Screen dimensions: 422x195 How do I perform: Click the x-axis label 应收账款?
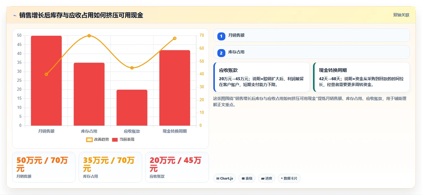[x=132, y=131]
